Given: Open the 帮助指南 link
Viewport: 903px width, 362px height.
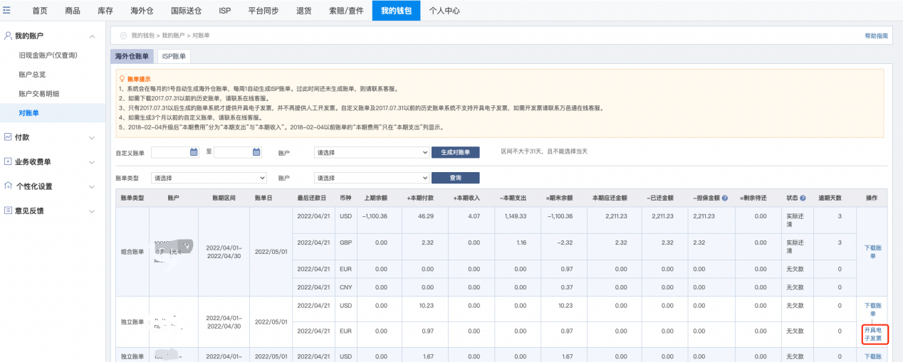Looking at the screenshot, I should point(877,36).
